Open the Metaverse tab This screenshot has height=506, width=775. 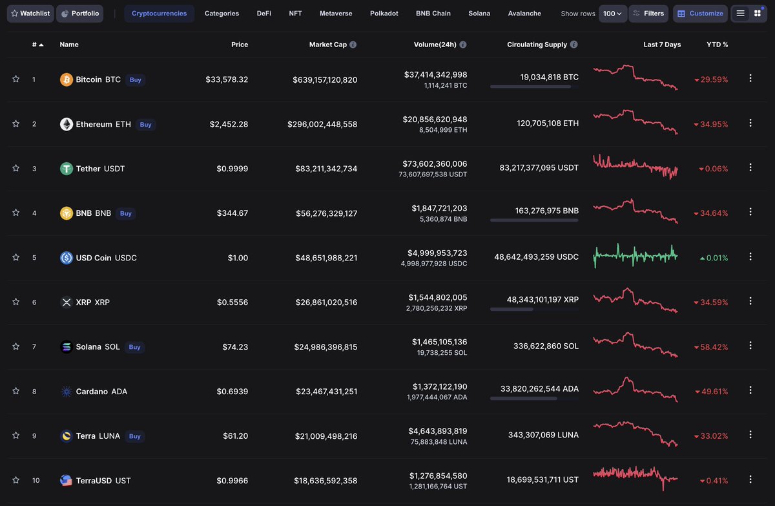click(x=336, y=14)
